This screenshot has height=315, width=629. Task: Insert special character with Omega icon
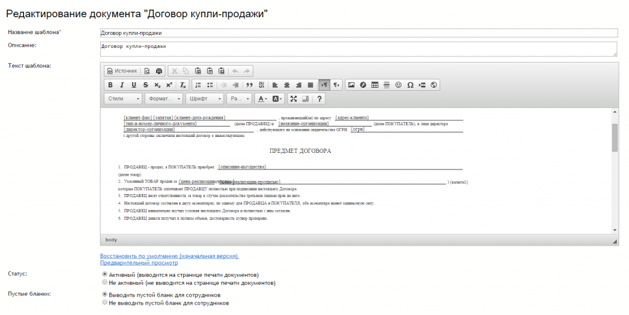[x=410, y=85]
